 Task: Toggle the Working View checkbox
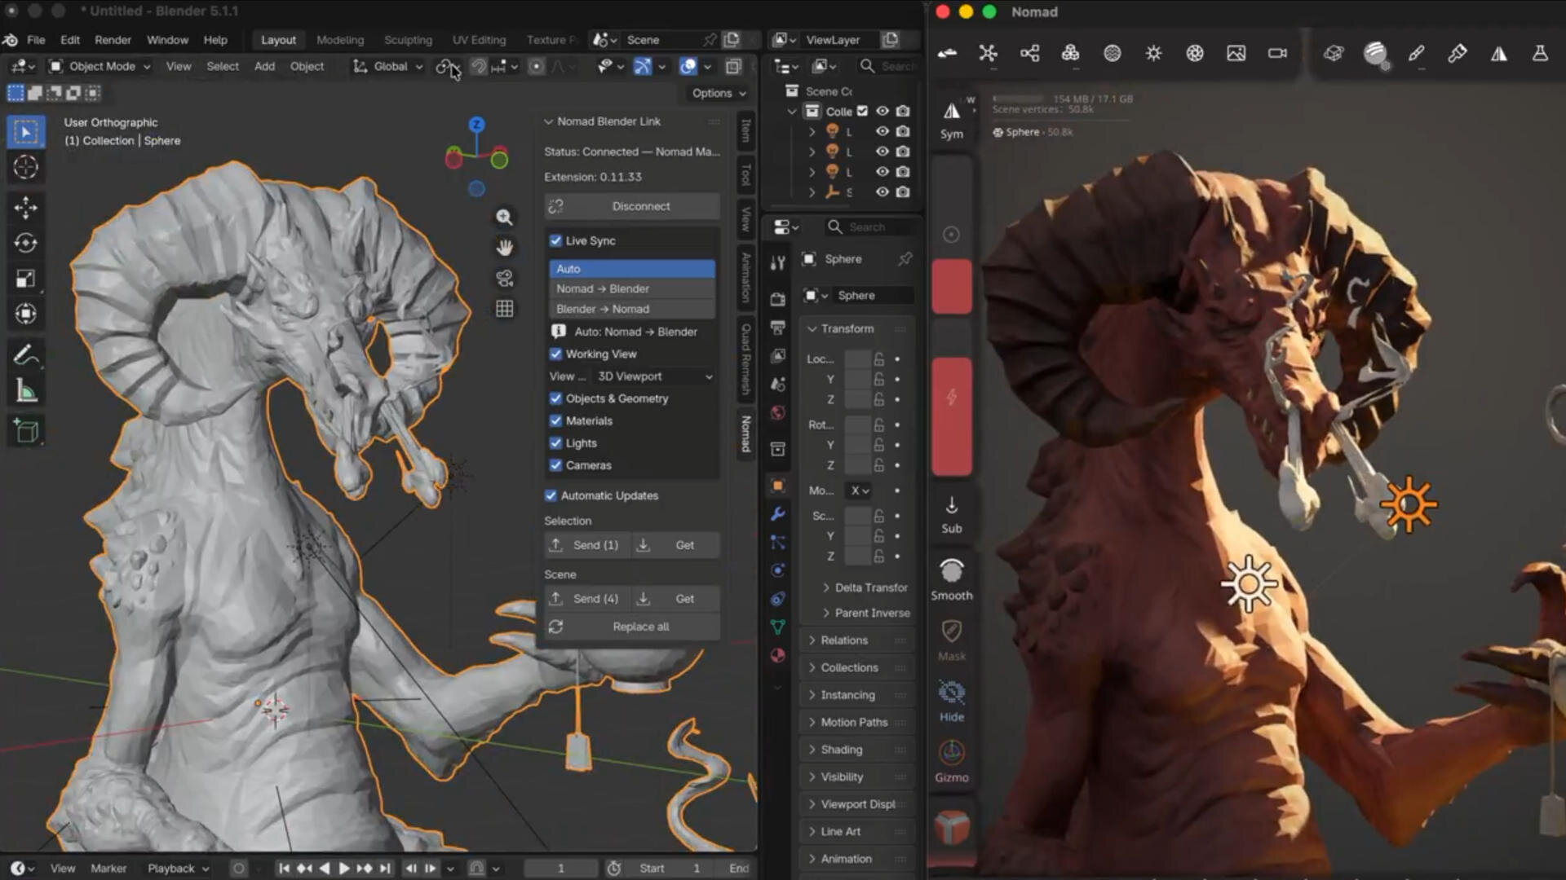pyautogui.click(x=555, y=354)
